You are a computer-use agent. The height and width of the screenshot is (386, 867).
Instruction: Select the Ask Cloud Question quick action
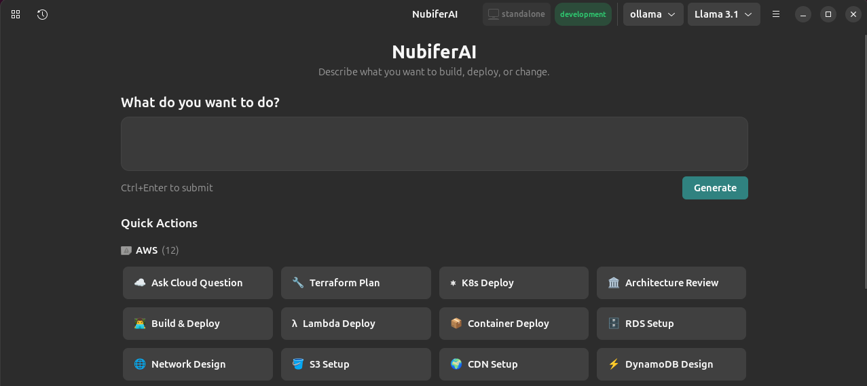coord(198,283)
